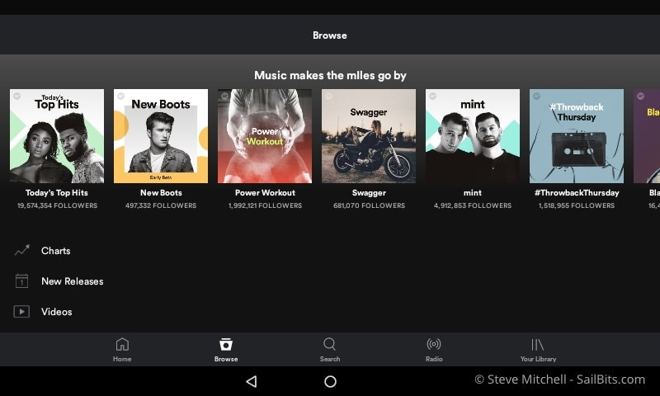Tap the Home tab label

click(122, 359)
